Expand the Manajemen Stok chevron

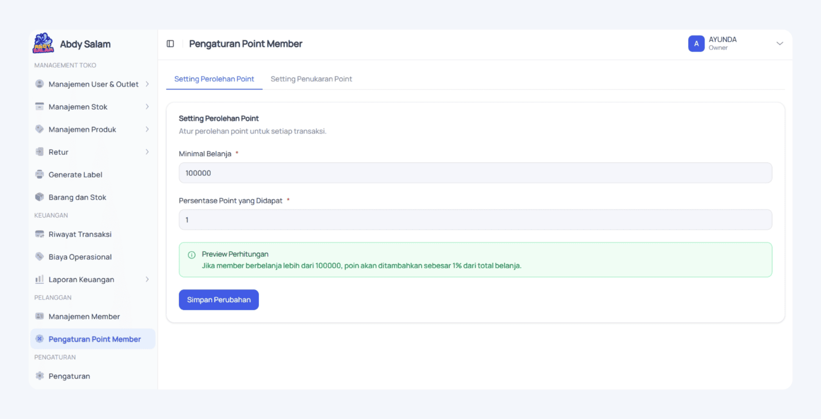pos(147,107)
